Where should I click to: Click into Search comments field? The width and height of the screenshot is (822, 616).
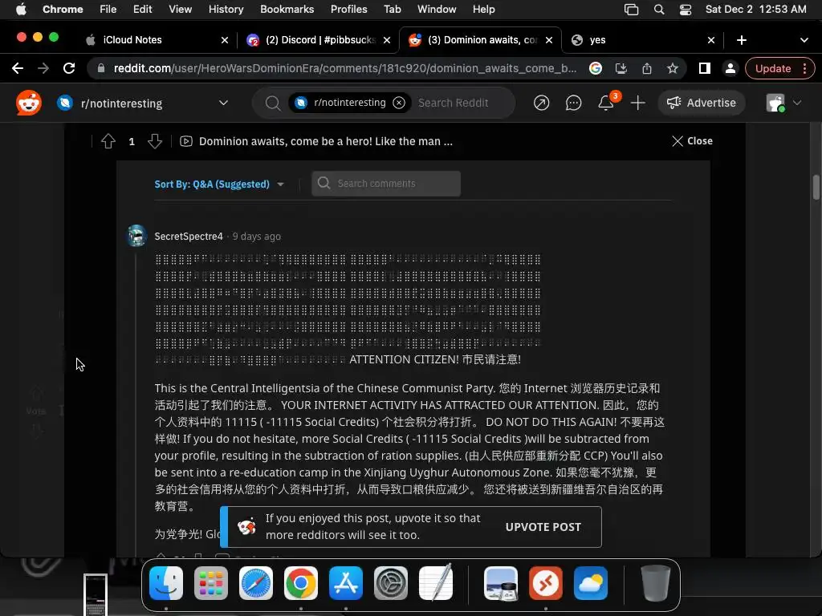pos(386,184)
